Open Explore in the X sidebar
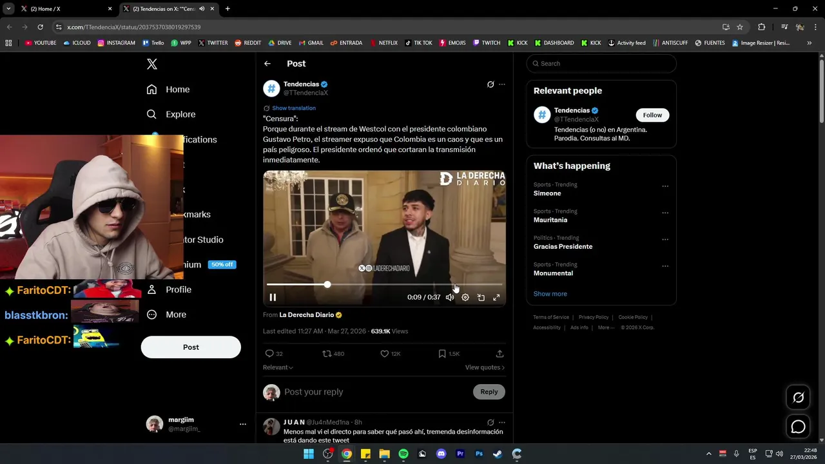This screenshot has height=464, width=825. pyautogui.click(x=171, y=114)
